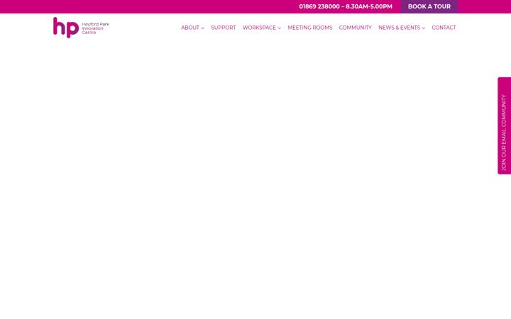Go to the Support page
511x319 pixels.
coord(224,28)
